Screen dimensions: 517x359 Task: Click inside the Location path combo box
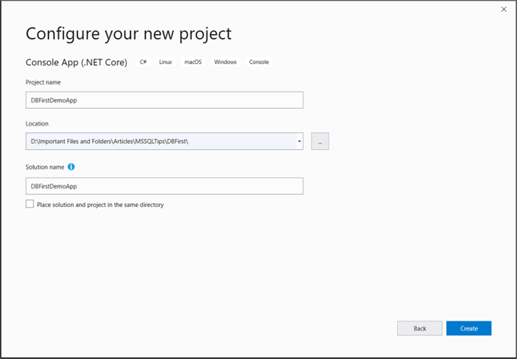click(x=159, y=142)
